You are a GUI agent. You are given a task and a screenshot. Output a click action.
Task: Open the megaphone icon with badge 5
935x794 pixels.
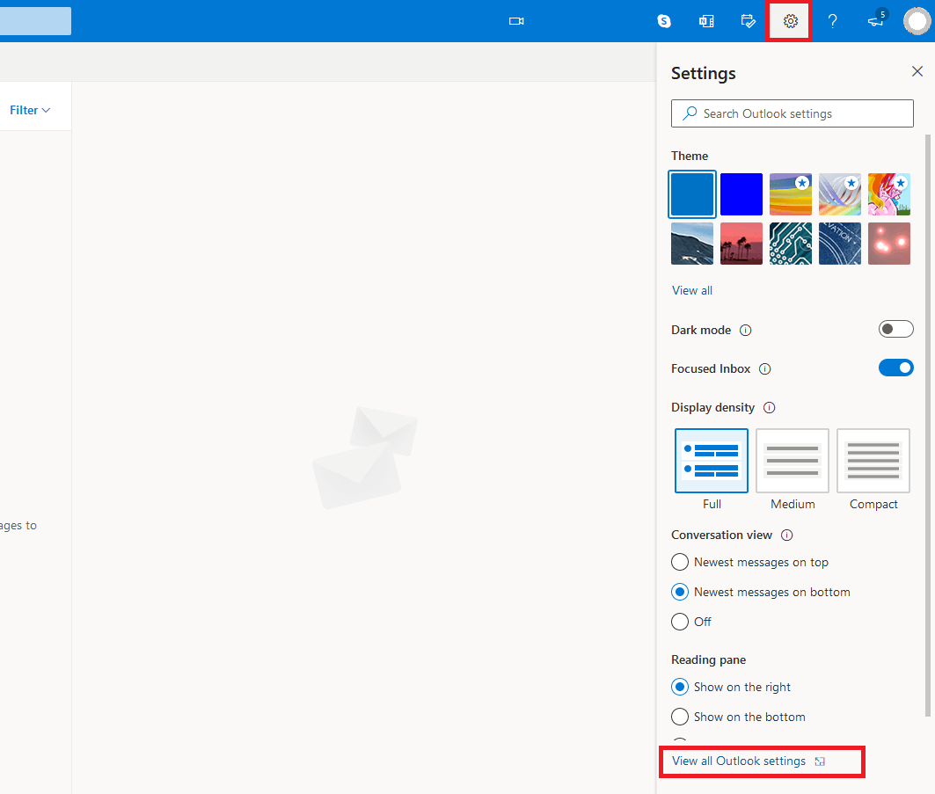pyautogui.click(x=875, y=21)
